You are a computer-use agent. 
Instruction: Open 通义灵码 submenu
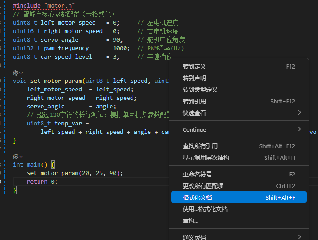click(239, 237)
